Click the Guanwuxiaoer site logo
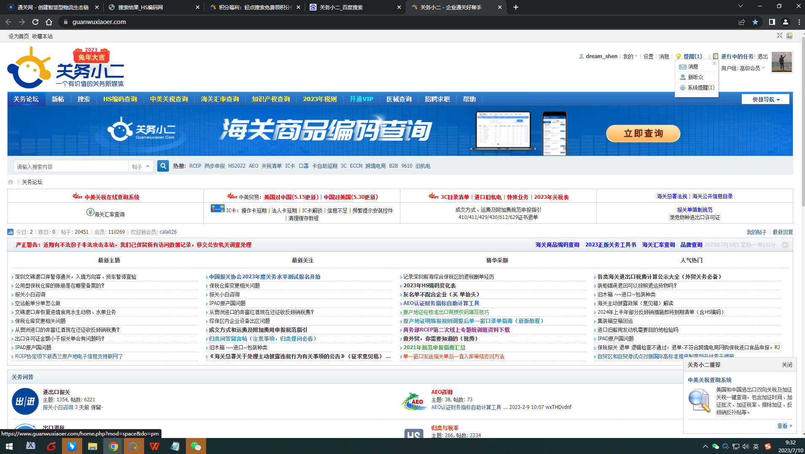Viewport: 805px width, 454px height. [65, 67]
